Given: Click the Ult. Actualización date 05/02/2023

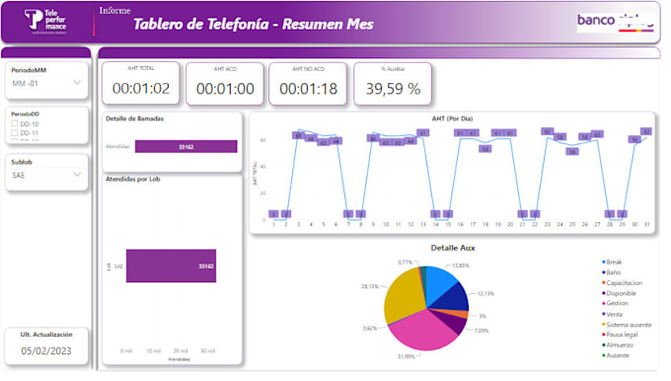Looking at the screenshot, I should [46, 351].
